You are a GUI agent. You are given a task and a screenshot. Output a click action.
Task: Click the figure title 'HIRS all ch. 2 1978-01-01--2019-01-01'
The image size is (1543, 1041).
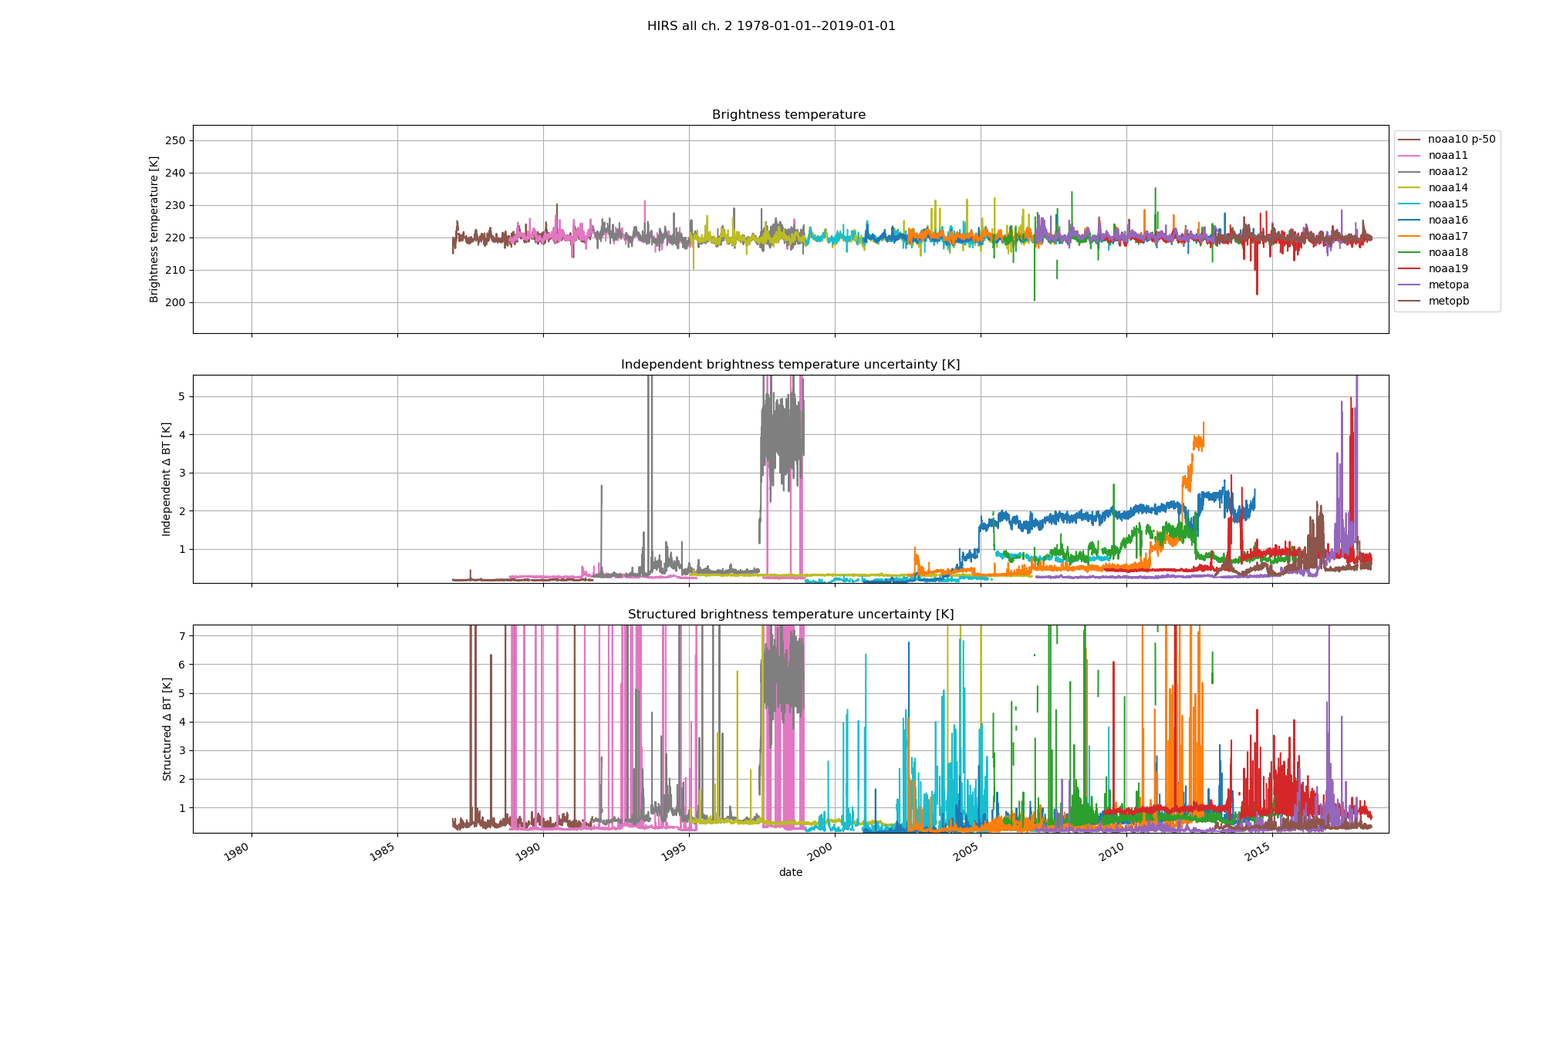pos(771,26)
